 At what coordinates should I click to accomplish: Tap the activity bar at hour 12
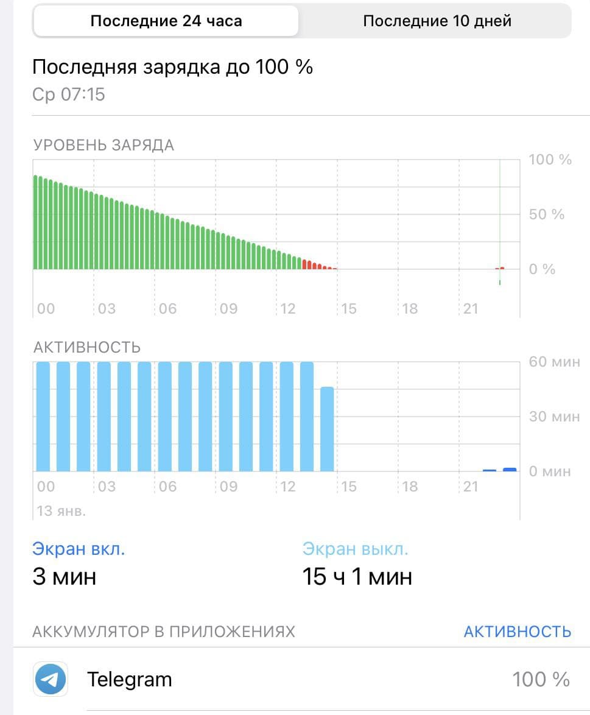(x=286, y=417)
